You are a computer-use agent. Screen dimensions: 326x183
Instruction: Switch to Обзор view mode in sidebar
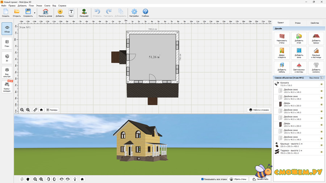coord(7,29)
